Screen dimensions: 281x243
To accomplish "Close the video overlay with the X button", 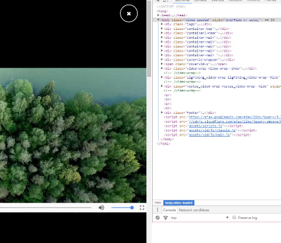I will 129,14.
